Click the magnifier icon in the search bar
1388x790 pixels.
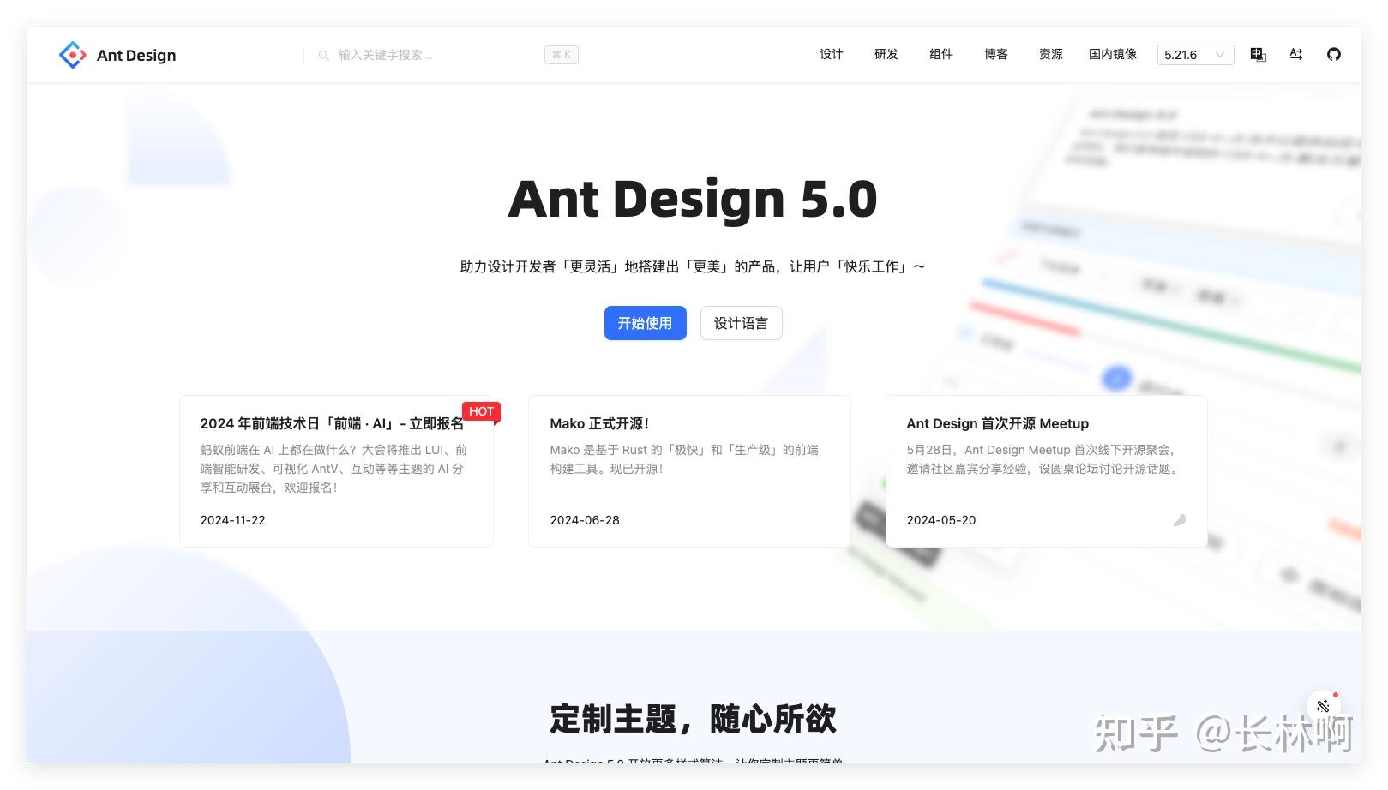pos(324,54)
